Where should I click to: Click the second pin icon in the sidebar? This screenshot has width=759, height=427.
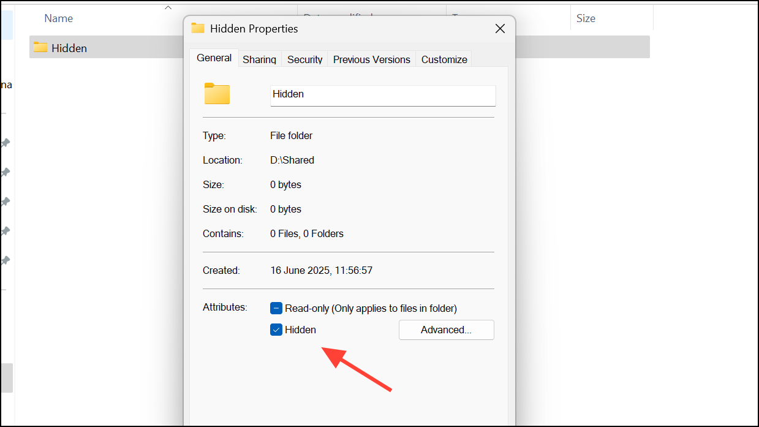(5, 172)
